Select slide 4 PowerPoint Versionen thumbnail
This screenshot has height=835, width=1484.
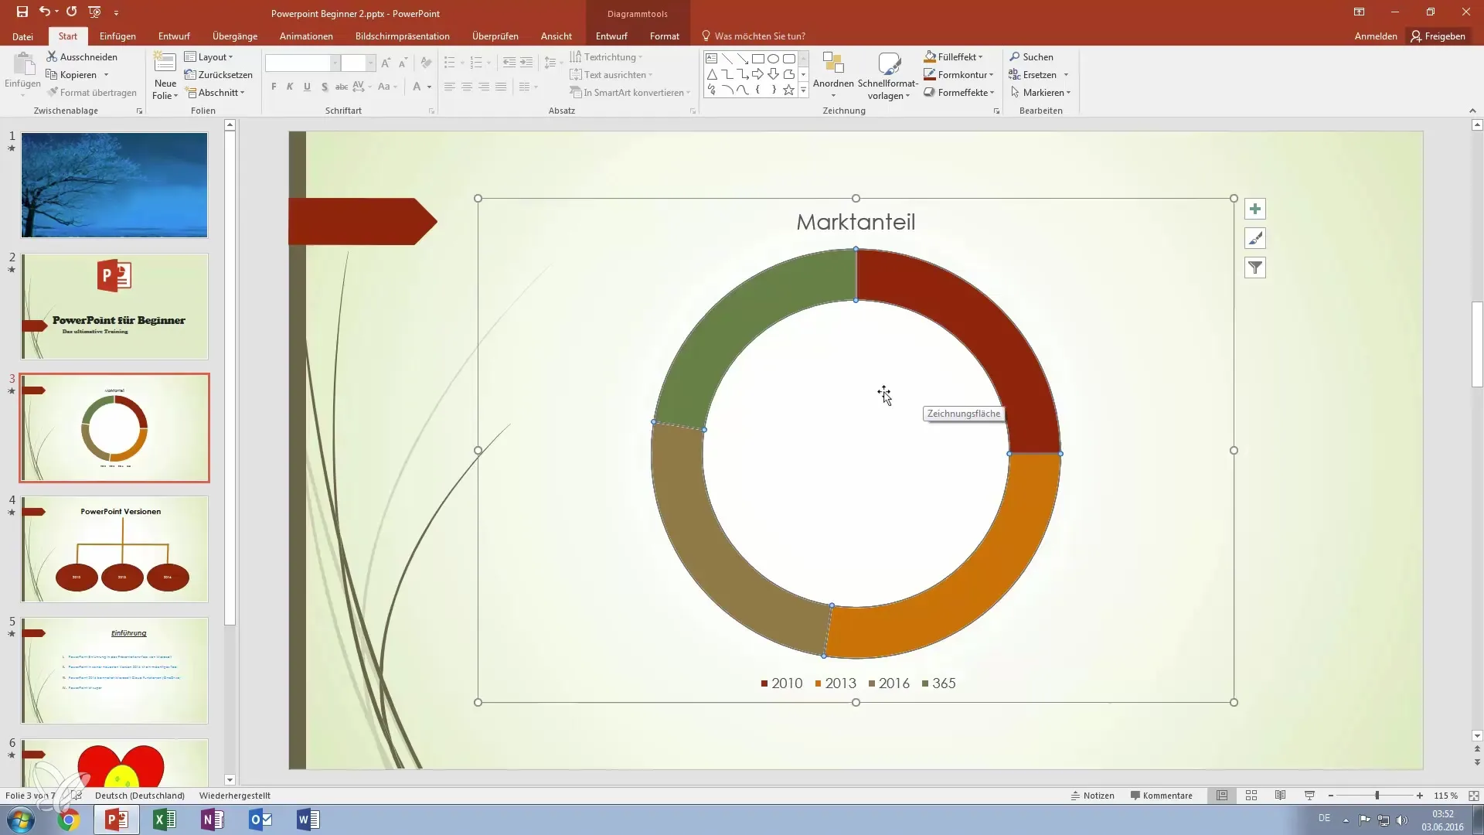coord(114,549)
